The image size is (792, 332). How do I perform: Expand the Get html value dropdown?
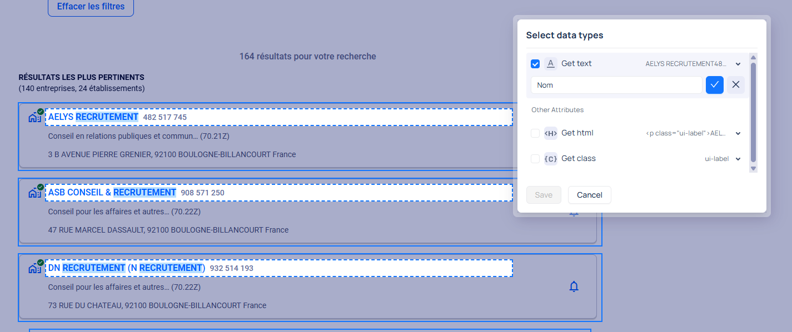pyautogui.click(x=738, y=133)
